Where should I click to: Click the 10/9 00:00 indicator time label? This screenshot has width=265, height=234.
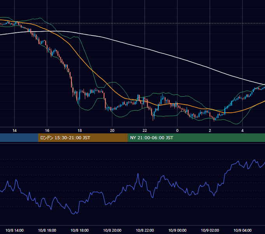[x=177, y=230]
